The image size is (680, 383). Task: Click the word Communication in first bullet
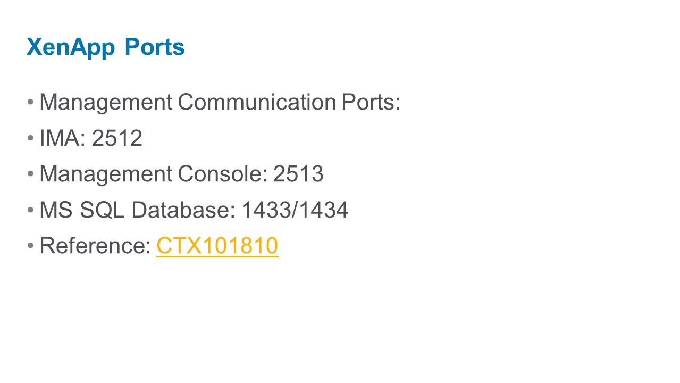point(257,103)
